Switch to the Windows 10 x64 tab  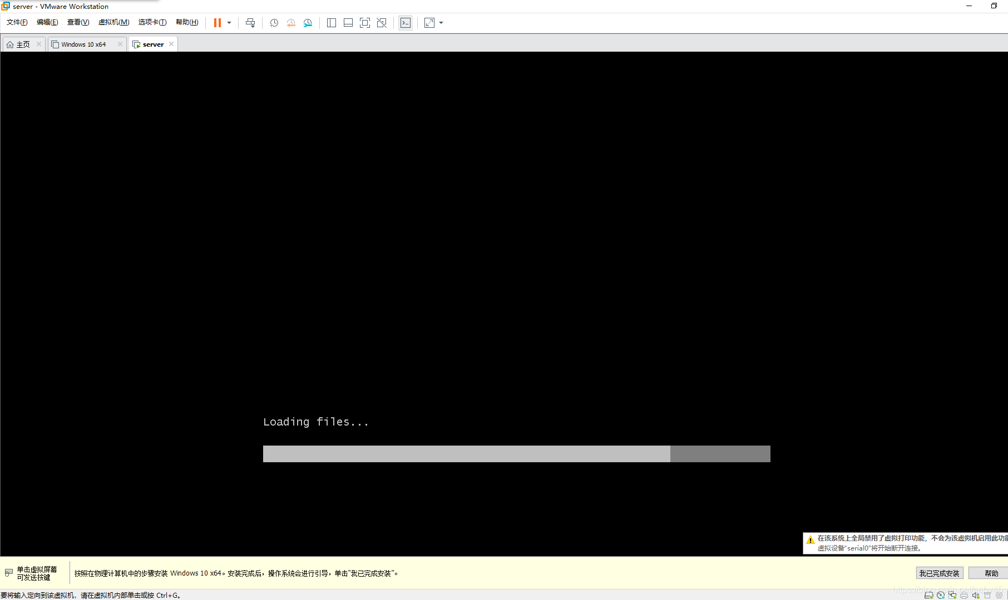tap(83, 44)
